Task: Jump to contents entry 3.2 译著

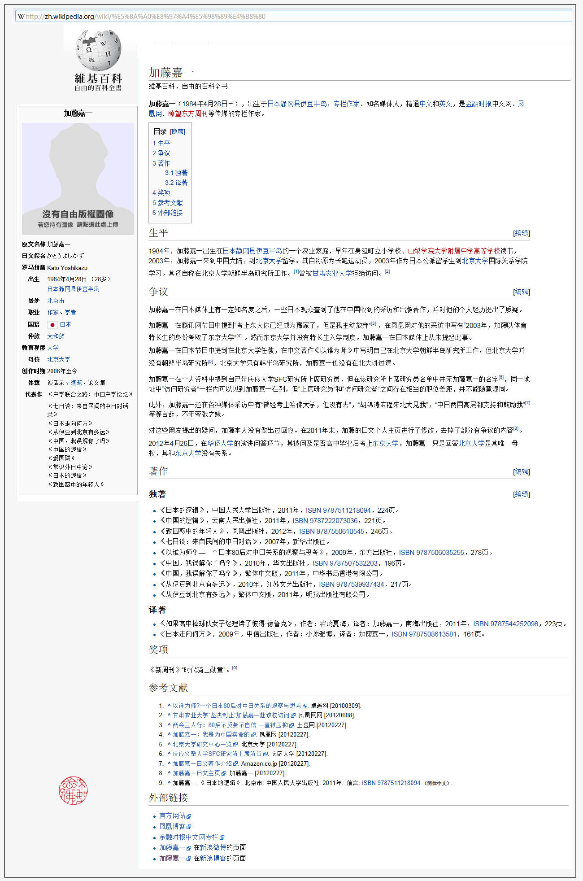Action: tap(176, 183)
